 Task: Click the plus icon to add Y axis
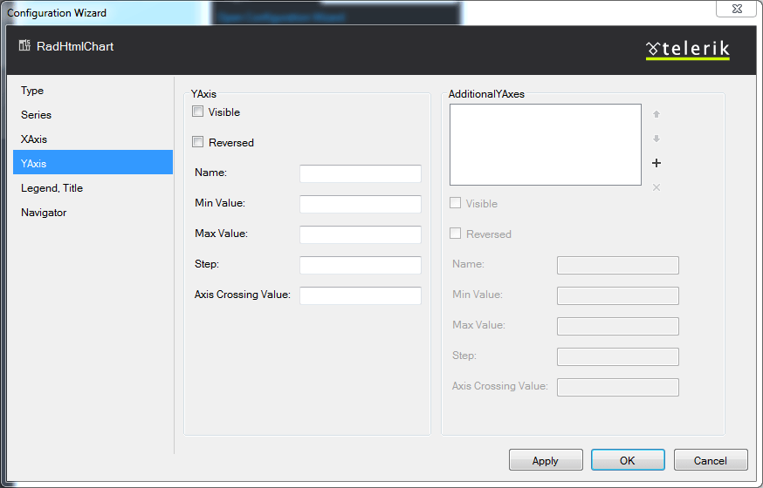click(656, 163)
